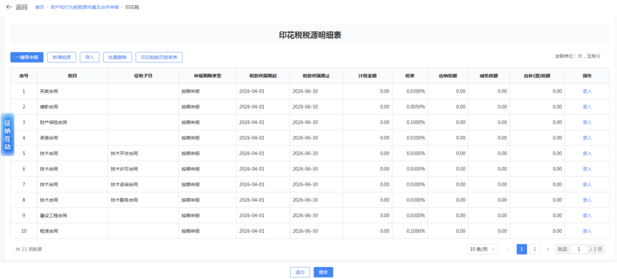Click 2026-04-01 in the 承揽合同 row
Viewport: 617px width, 279px height.
pyautogui.click(x=251, y=138)
